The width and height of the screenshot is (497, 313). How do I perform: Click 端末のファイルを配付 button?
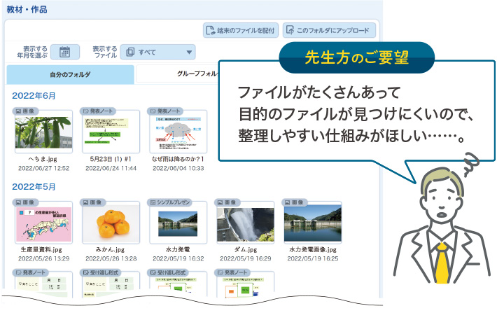click(x=241, y=30)
